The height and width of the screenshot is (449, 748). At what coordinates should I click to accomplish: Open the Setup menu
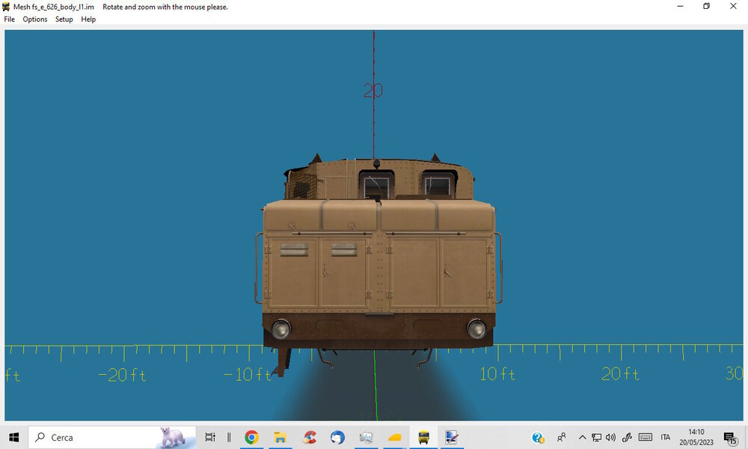(64, 19)
